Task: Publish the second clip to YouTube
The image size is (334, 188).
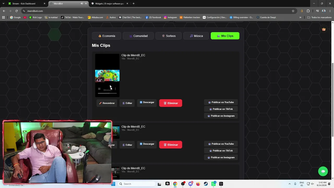Action: tap(221, 144)
